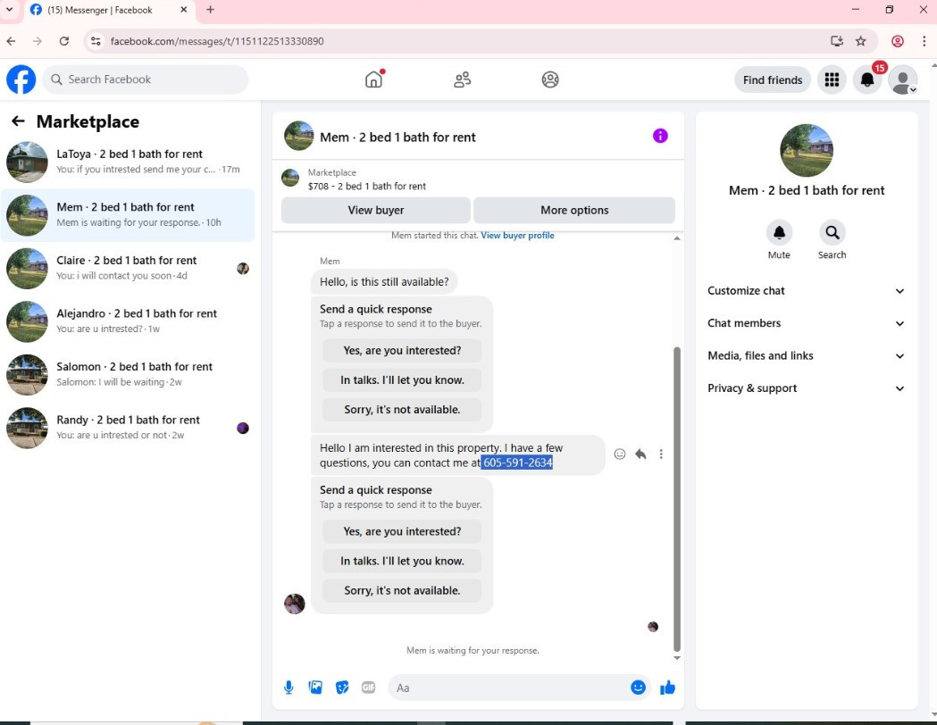Bookmark this page with the star icon
The image size is (937, 725).
point(860,41)
